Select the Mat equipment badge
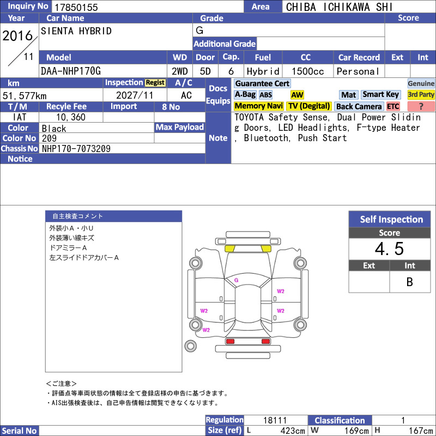Screen dimensions: 436x436 [348, 95]
